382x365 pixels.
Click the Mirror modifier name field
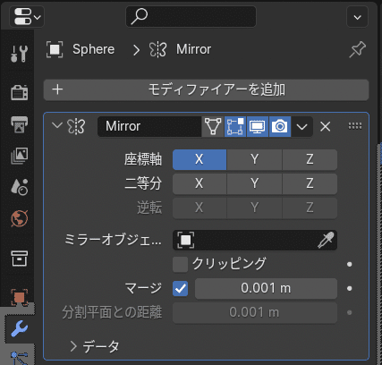pyautogui.click(x=149, y=126)
